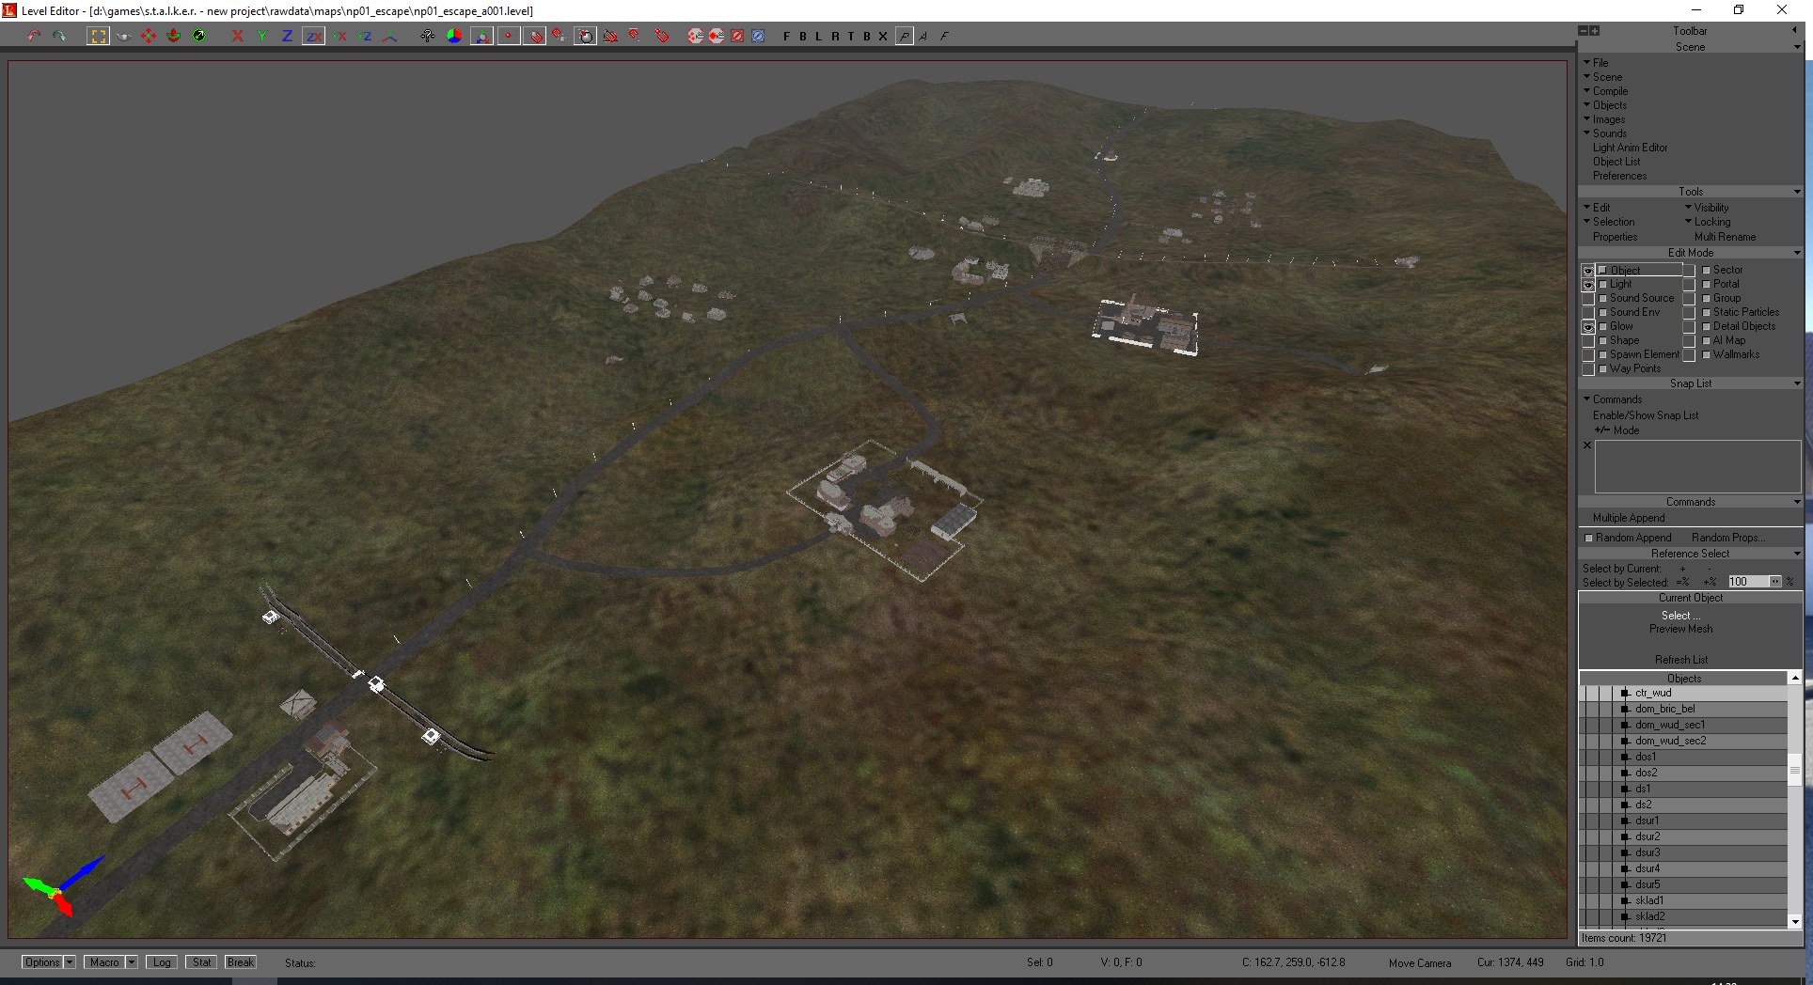The width and height of the screenshot is (1813, 985).
Task: Click the Redo arrow in toolbar
Action: click(x=60, y=36)
